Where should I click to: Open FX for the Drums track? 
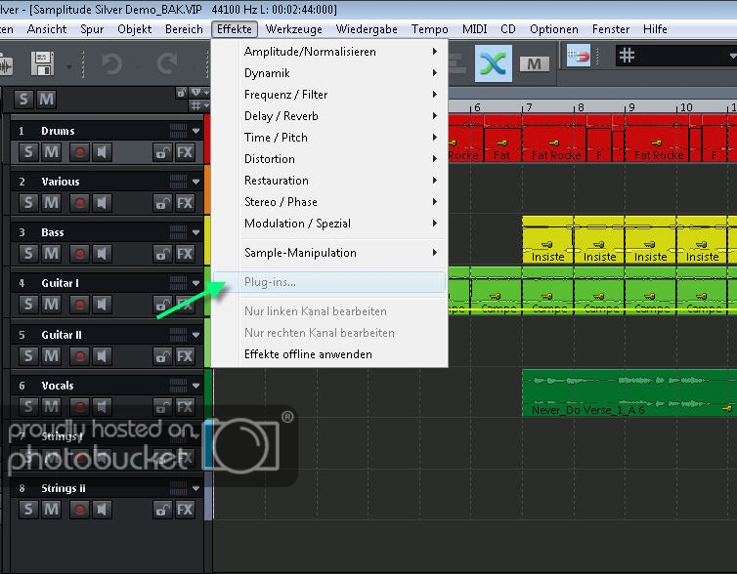(x=185, y=151)
